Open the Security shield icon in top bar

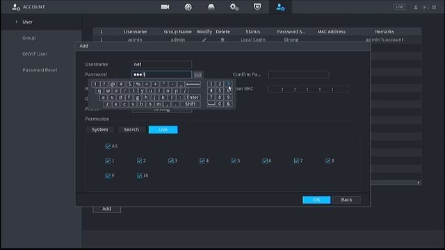(x=257, y=7)
